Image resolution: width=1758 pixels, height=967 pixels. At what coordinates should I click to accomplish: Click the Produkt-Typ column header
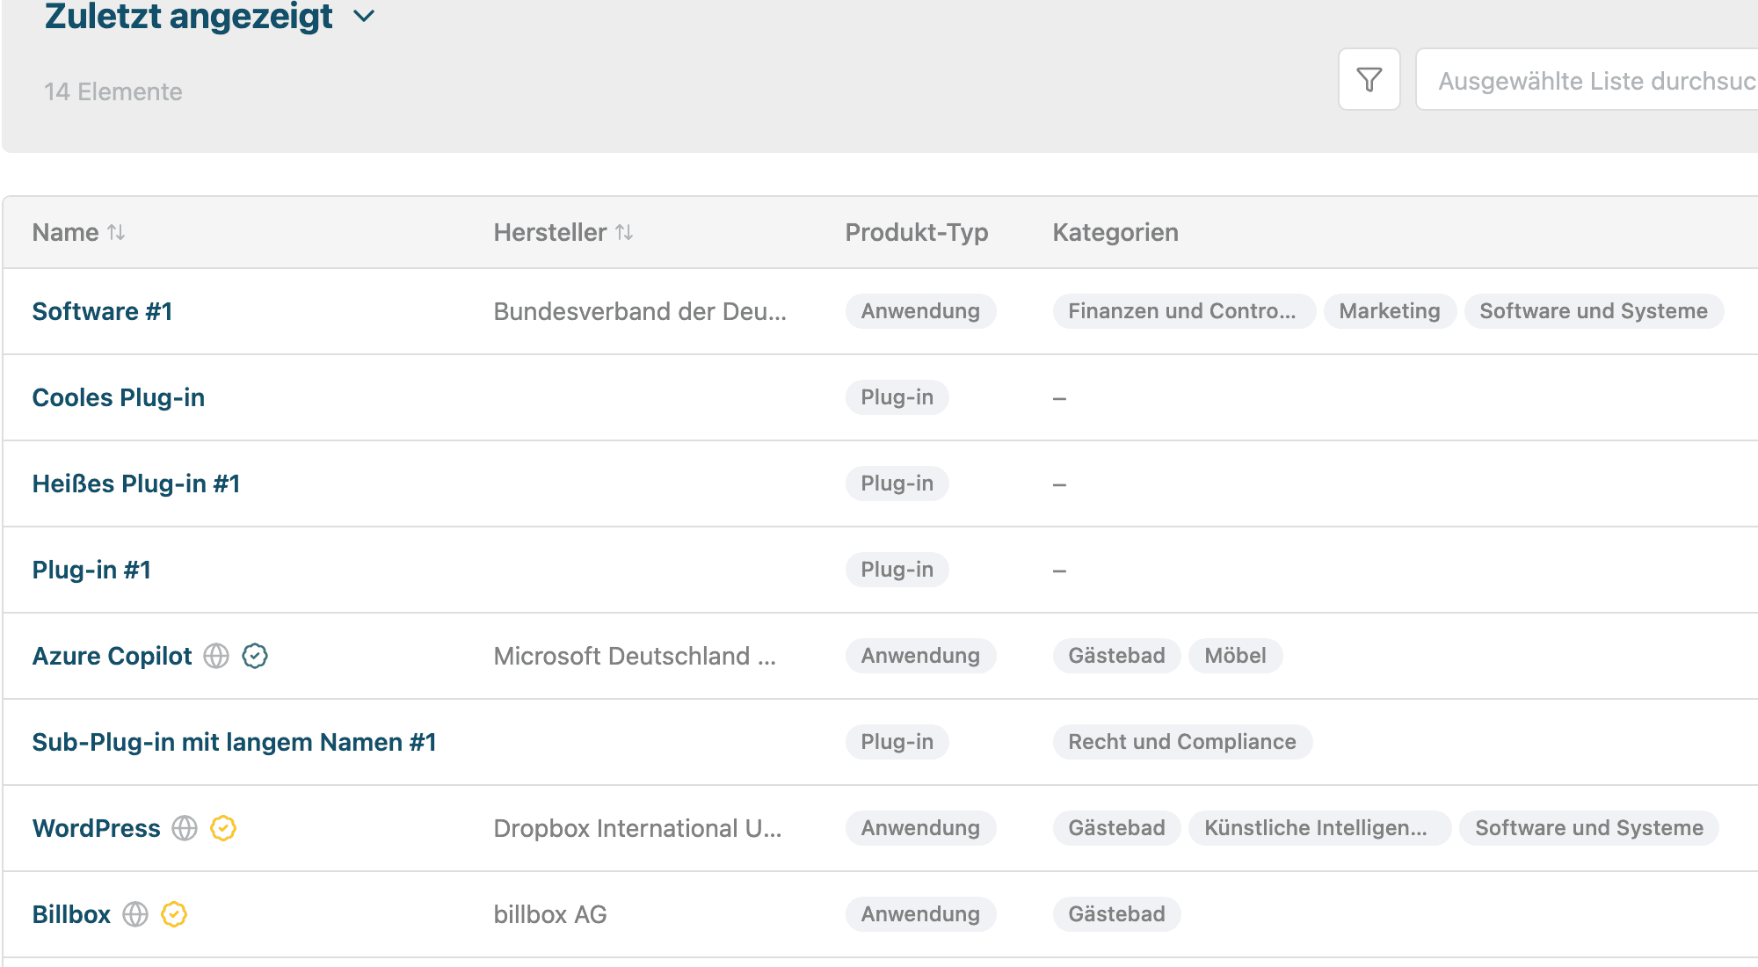[x=917, y=232]
